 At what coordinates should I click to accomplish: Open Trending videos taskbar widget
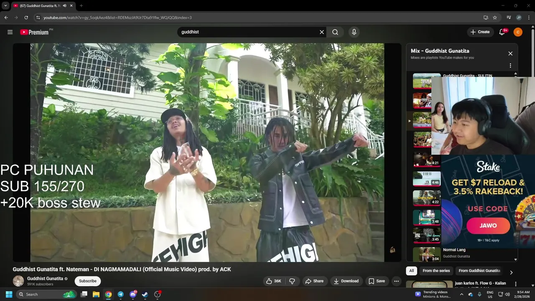coord(433,294)
